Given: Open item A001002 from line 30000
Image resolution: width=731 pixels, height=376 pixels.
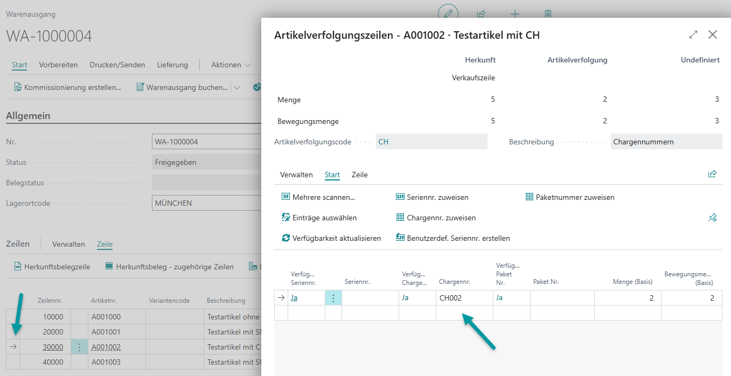Looking at the screenshot, I should click(106, 347).
